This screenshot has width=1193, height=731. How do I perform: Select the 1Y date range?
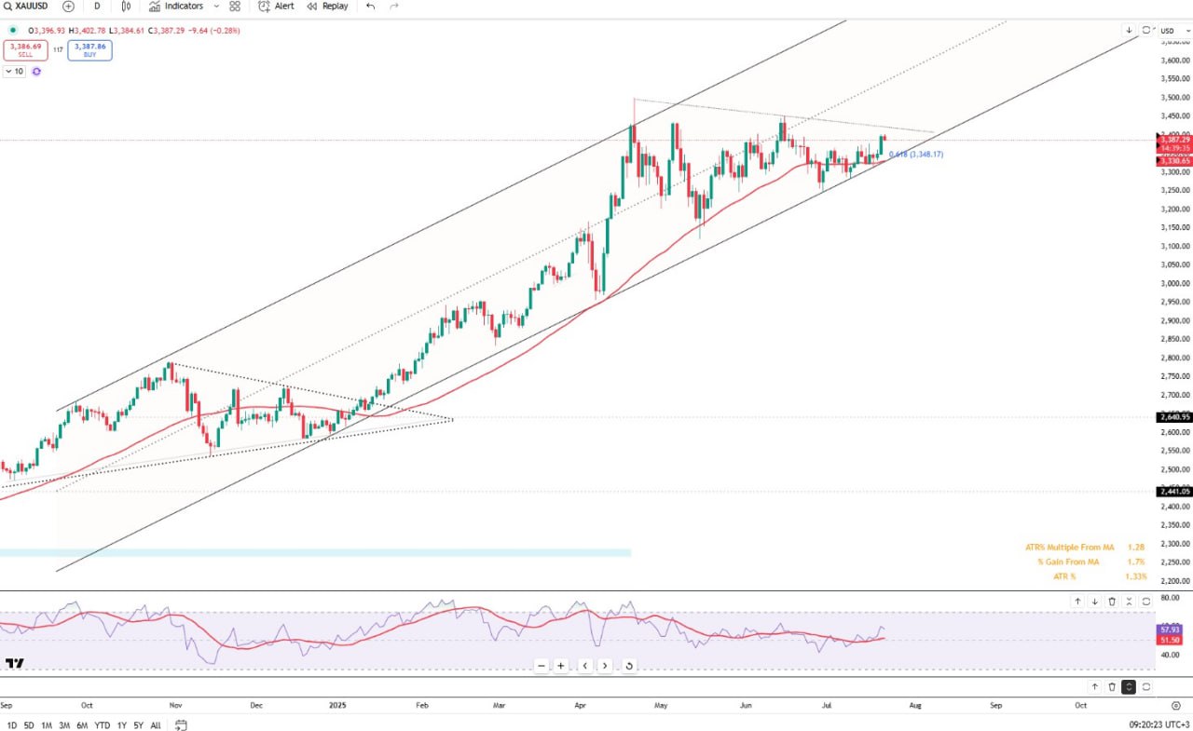[122, 725]
